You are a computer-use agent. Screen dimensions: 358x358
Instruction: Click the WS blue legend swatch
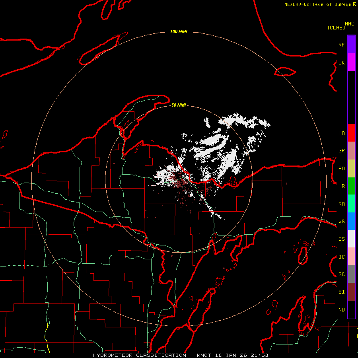351,221
